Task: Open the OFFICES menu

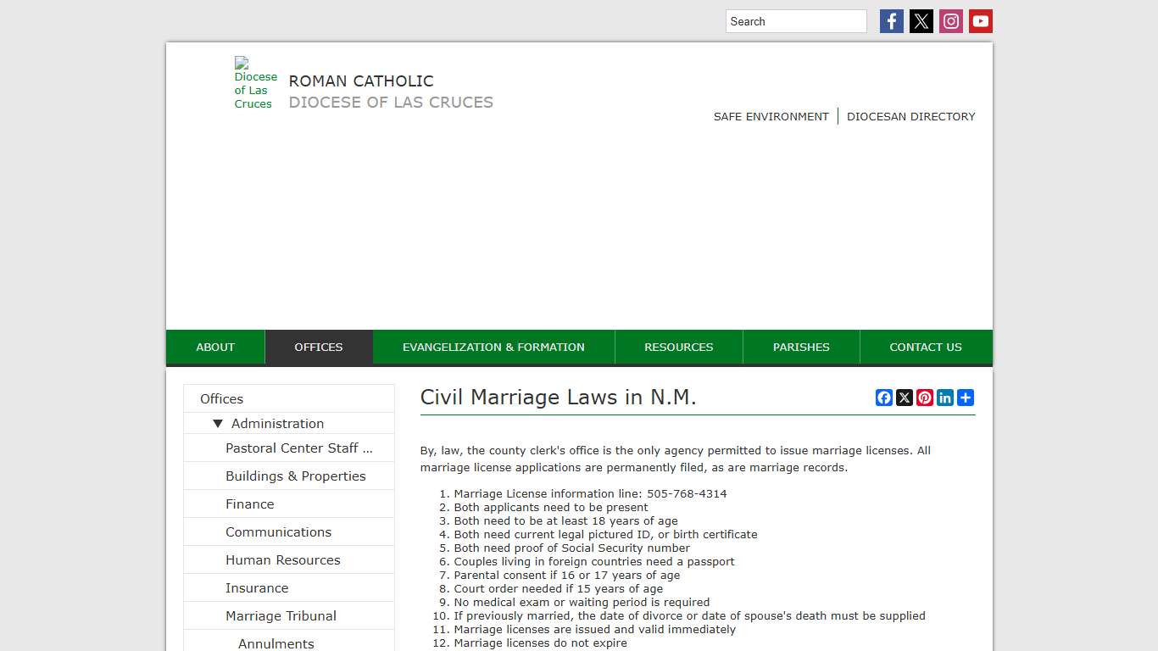Action: coord(319,347)
